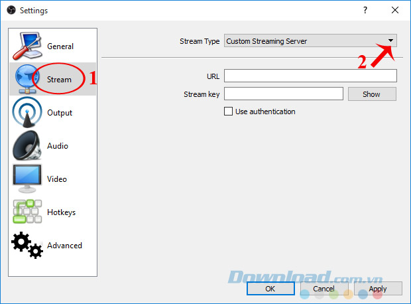The width and height of the screenshot is (411, 304).
Task: Close the Settings dialog
Action: point(395,10)
